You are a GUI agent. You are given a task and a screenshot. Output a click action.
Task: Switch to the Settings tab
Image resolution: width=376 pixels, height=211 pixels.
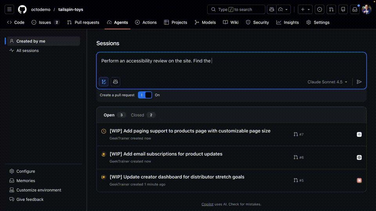pos(318,22)
